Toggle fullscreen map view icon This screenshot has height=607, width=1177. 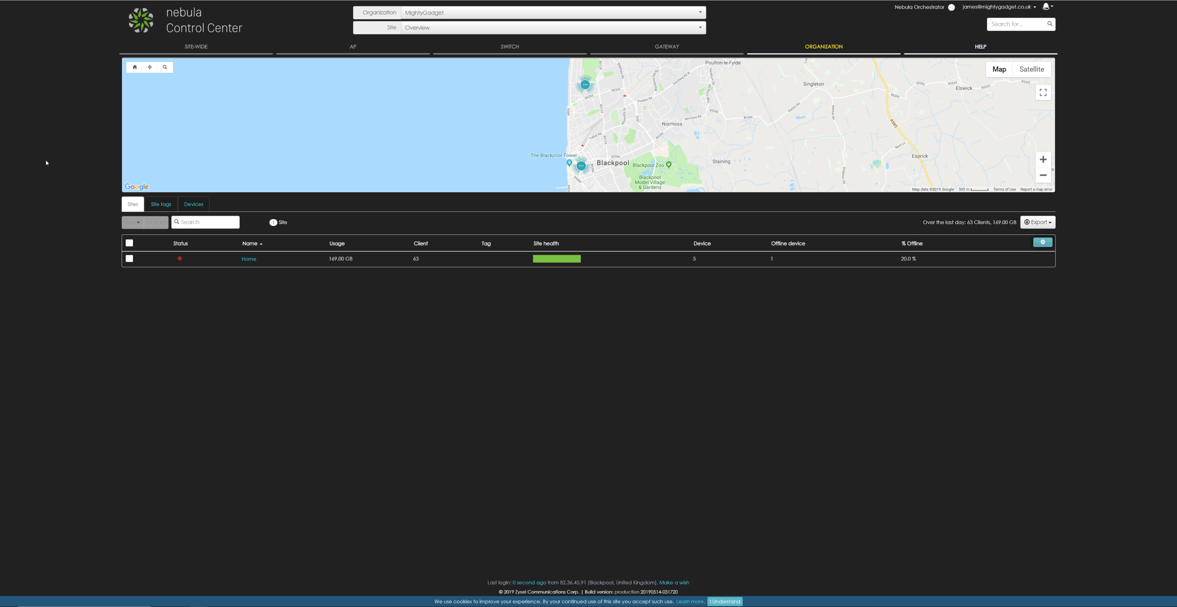click(1043, 92)
